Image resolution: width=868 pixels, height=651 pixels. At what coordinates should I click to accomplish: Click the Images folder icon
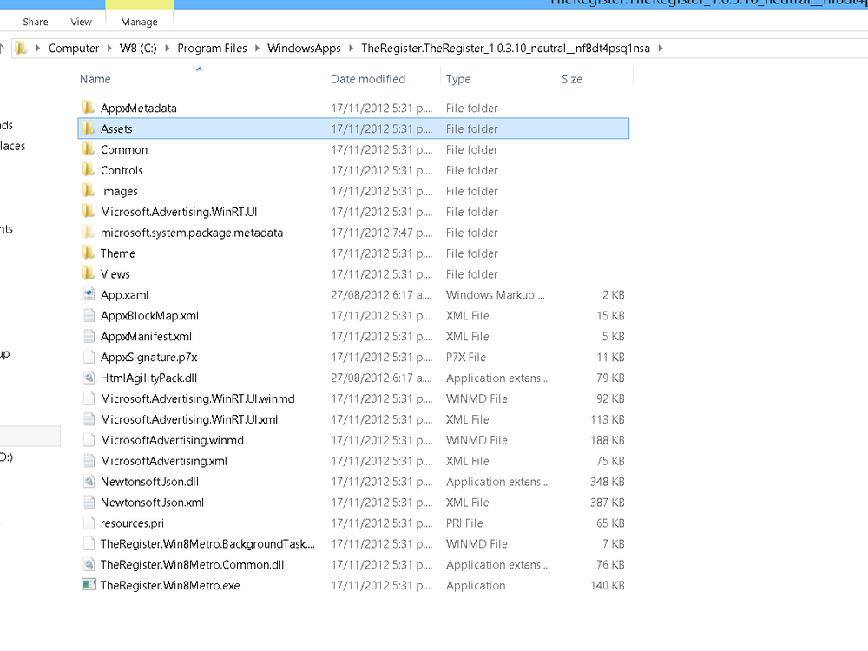coord(89,190)
